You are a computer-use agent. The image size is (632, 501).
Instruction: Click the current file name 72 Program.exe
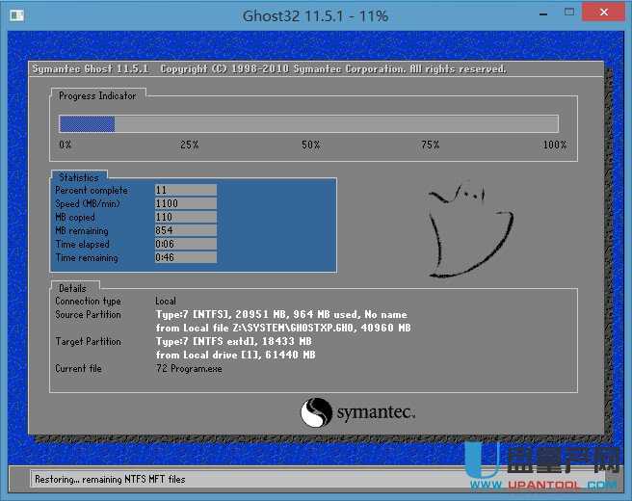click(x=189, y=369)
